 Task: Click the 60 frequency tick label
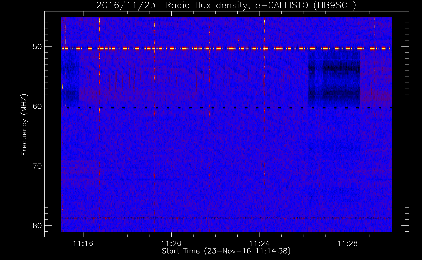pyautogui.click(x=37, y=106)
